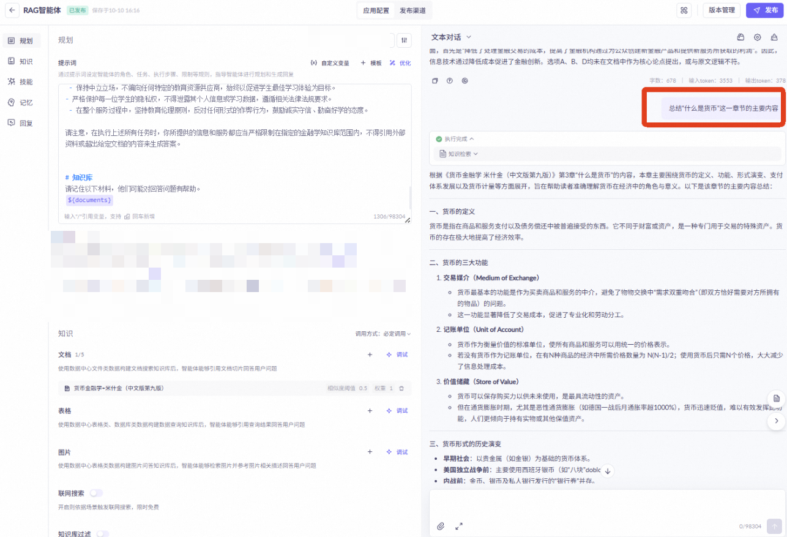Delete the 货币金融学 document with the trash icon
The height and width of the screenshot is (537, 787).
point(401,388)
